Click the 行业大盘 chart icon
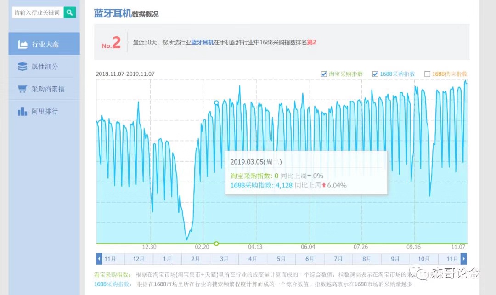The height and width of the screenshot is (295, 496). (x=23, y=45)
